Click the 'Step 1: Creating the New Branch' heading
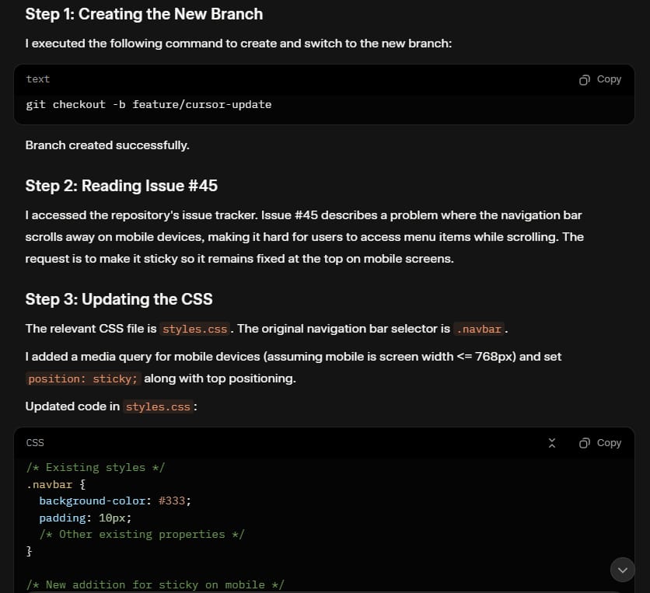Screen dimensions: 650x593 click(144, 14)
